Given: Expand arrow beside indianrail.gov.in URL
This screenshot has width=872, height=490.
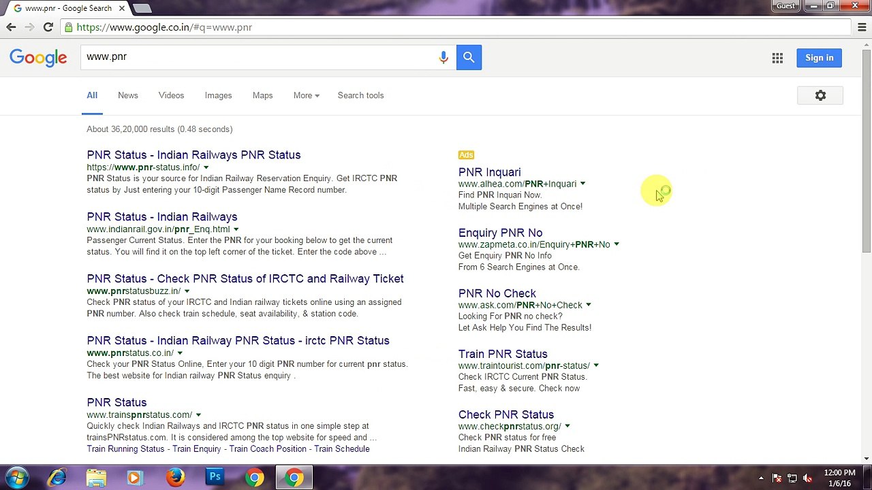Looking at the screenshot, I should coord(236,229).
